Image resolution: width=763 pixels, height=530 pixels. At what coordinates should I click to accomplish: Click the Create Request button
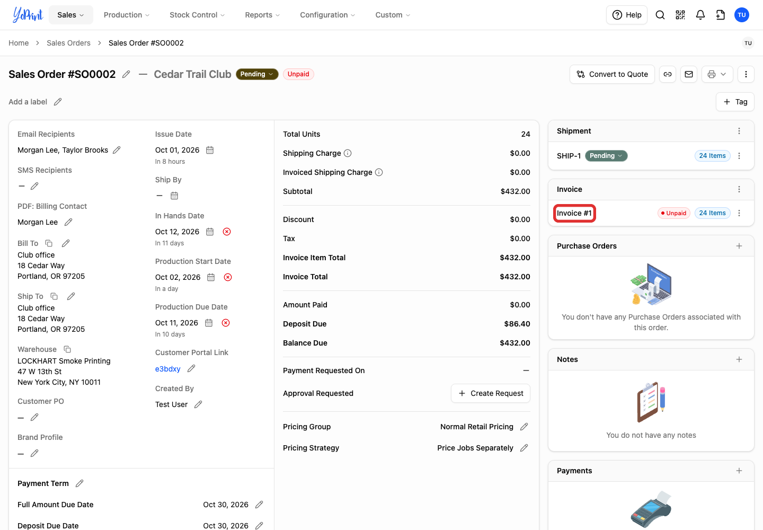pyautogui.click(x=491, y=393)
